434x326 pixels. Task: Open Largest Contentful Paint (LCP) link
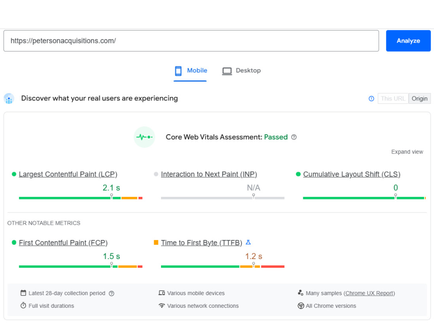68,174
